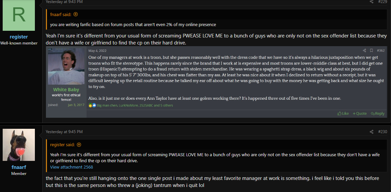Open post number #230 link
This screenshot has height=192, width=391.
click(x=383, y=132)
